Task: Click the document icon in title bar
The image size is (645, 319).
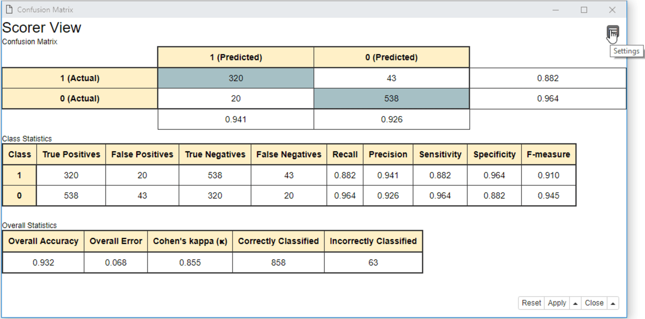Action: 9,9
